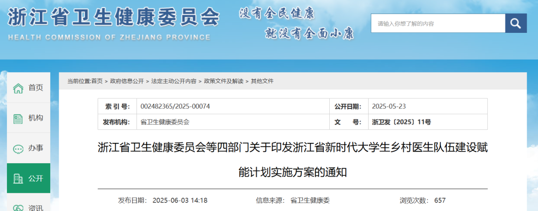Click the 没有全民健康 slogan text

point(277,13)
